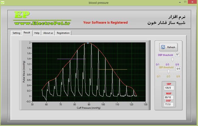Click the blue peak marker on the curve
The height and width of the screenshot is (126, 198).
[88, 43]
